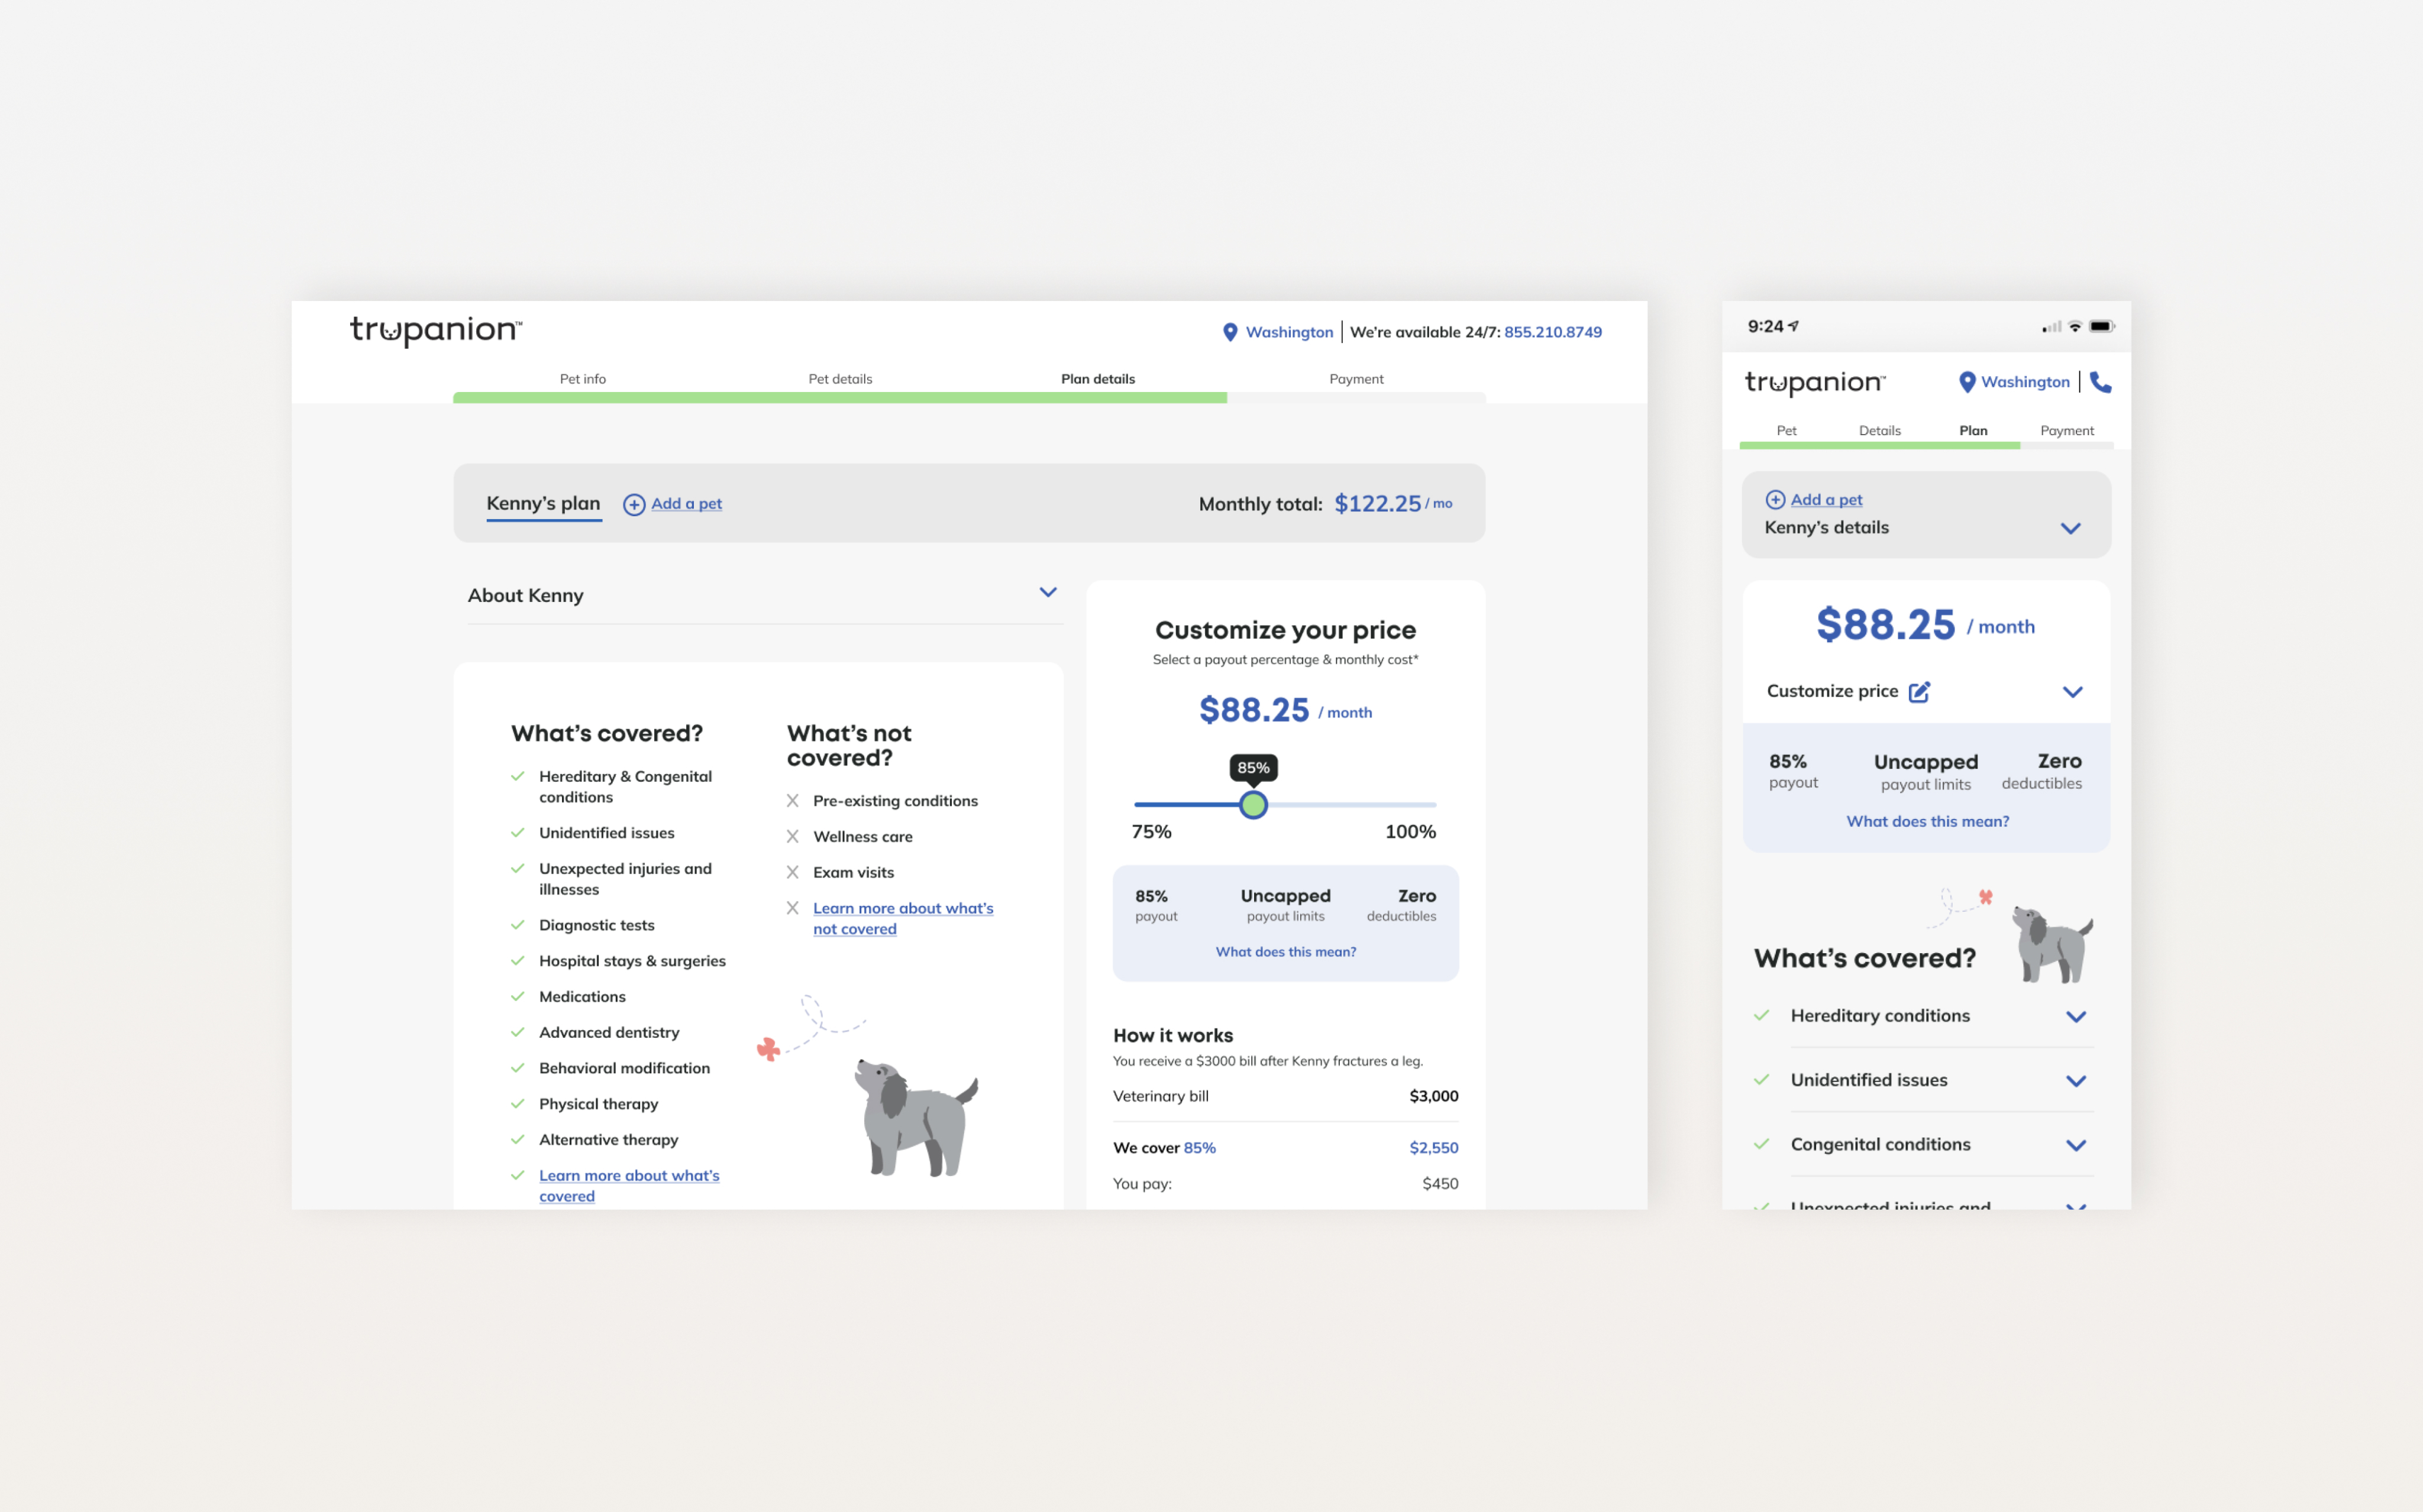Click the dog illustration in desktop coverage card
Screen dimensions: 2423x1512
click(x=915, y=1118)
